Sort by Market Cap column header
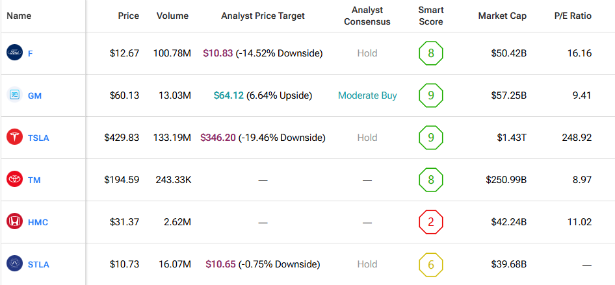 click(x=502, y=16)
